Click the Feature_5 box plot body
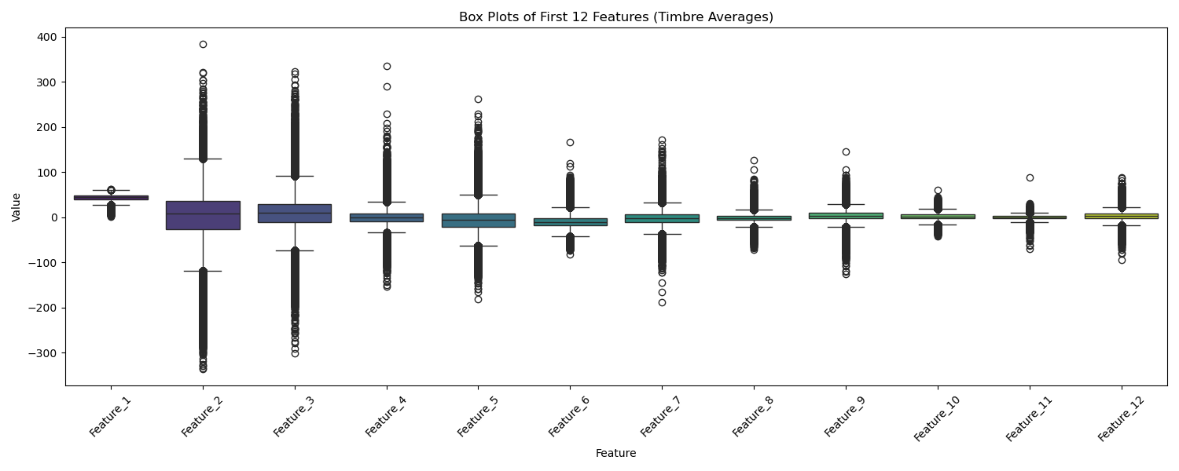 tap(478, 221)
